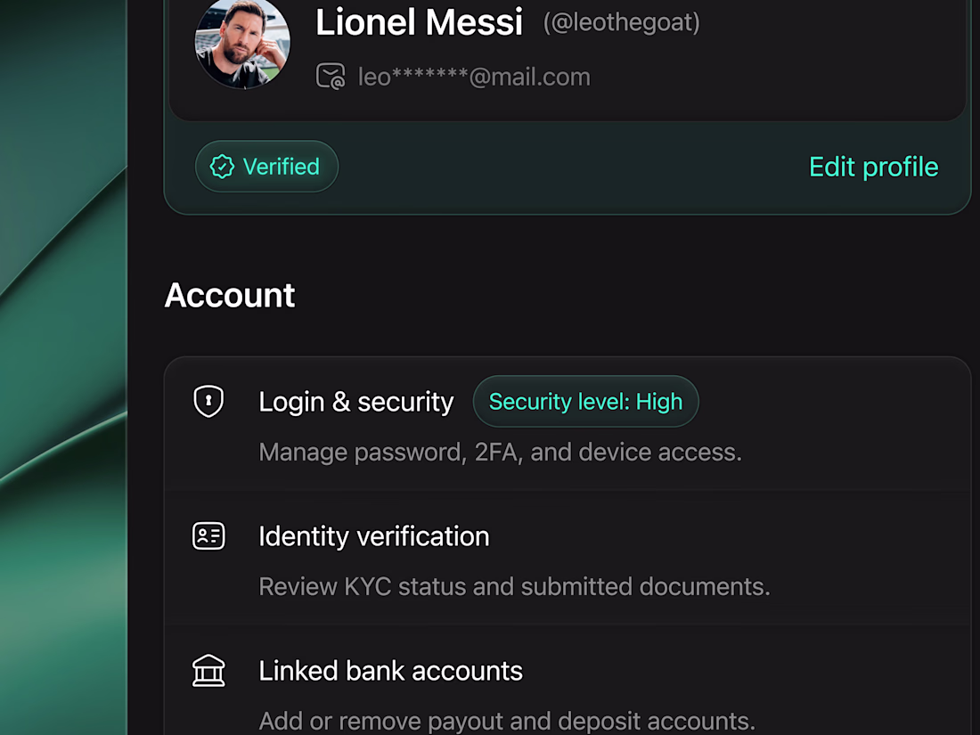Screen dimensions: 980x735
Task: Click the masked email address text
Action: (x=474, y=77)
